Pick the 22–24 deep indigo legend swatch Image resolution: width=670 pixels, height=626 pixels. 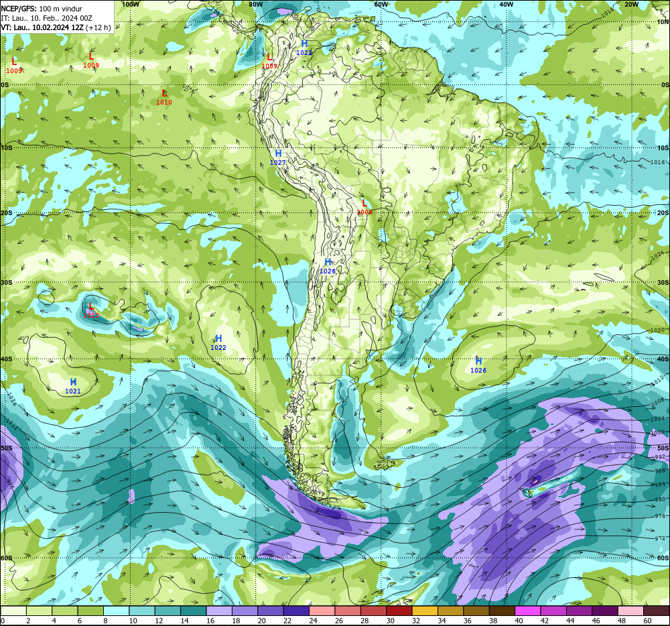click(x=296, y=611)
